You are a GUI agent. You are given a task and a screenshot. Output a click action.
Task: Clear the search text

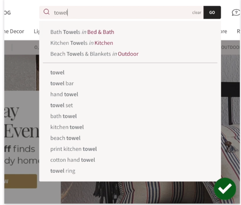pyautogui.click(x=196, y=12)
